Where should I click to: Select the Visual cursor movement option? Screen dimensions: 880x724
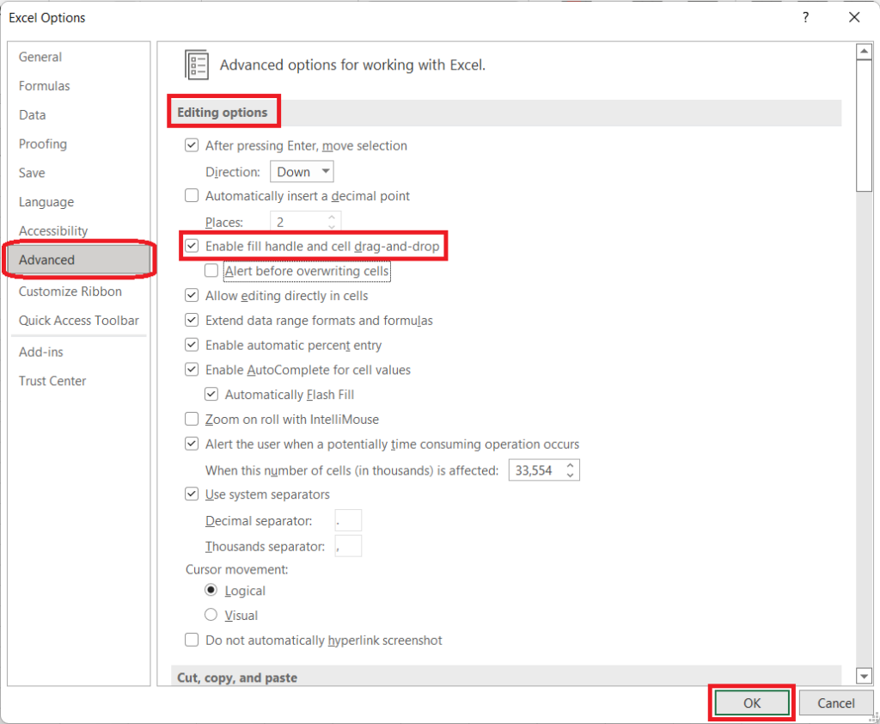(x=211, y=615)
